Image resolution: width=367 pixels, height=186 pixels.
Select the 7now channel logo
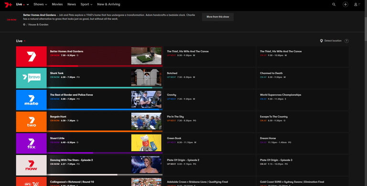pyautogui.click(x=32, y=165)
